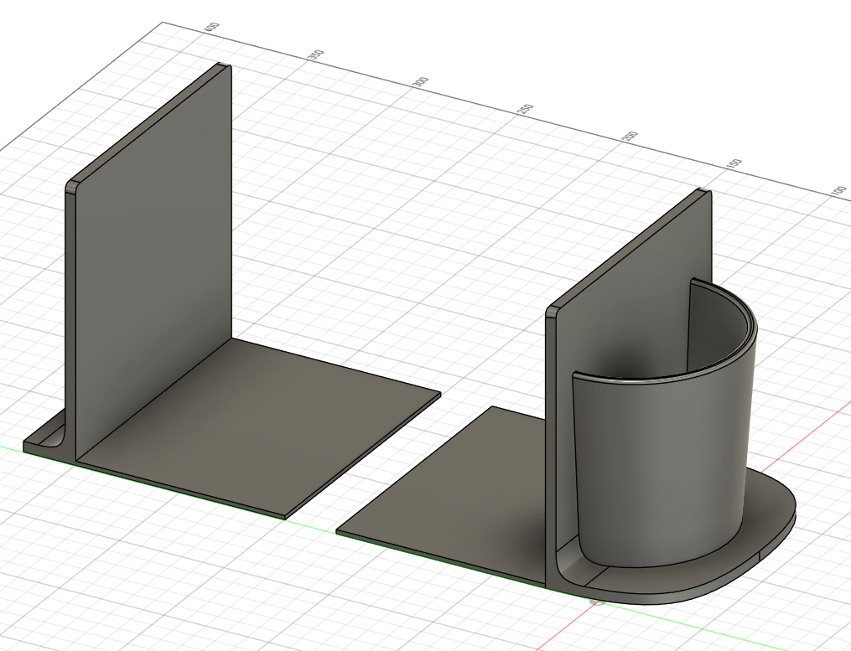Click the grid ruler label "350"

tap(317, 55)
